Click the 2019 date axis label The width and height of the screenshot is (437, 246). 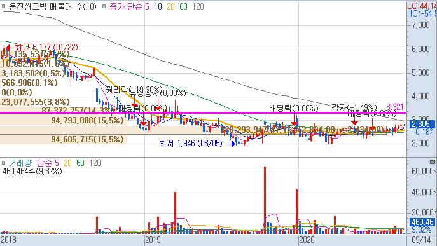coord(153,240)
